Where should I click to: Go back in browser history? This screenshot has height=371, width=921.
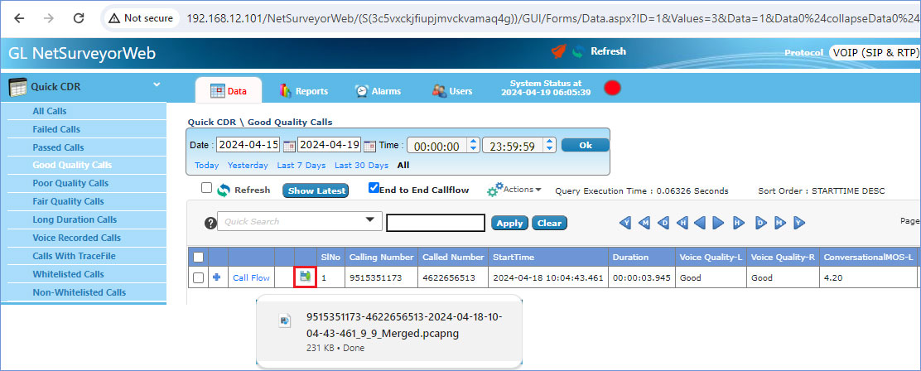(x=19, y=18)
